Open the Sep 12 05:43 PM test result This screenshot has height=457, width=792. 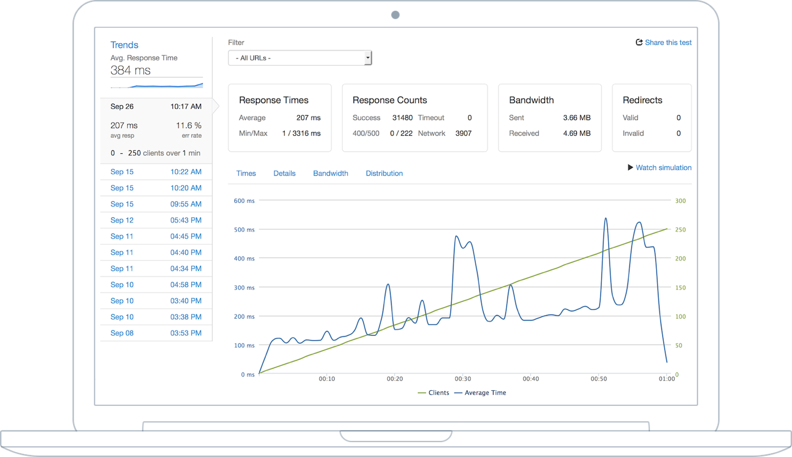pyautogui.click(x=156, y=220)
